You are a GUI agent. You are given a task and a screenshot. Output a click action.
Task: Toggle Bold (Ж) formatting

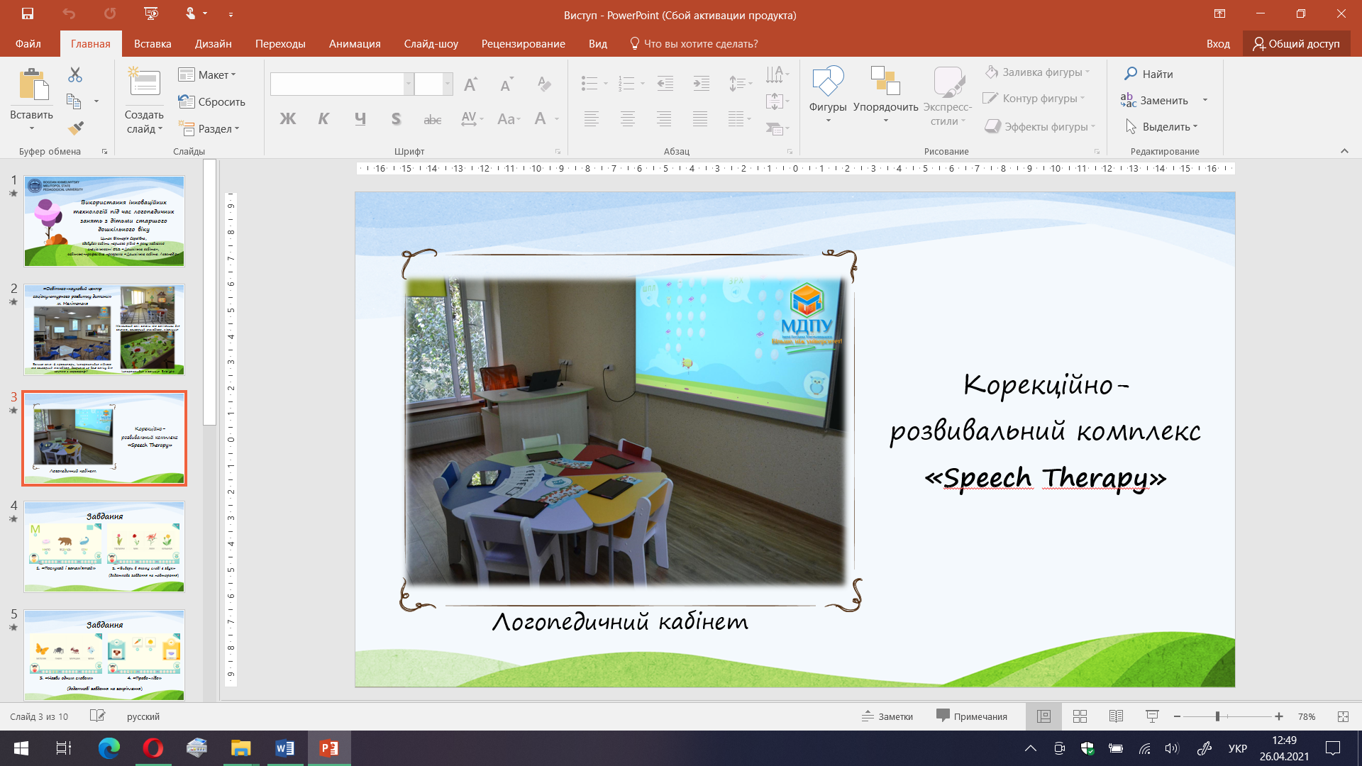(287, 119)
